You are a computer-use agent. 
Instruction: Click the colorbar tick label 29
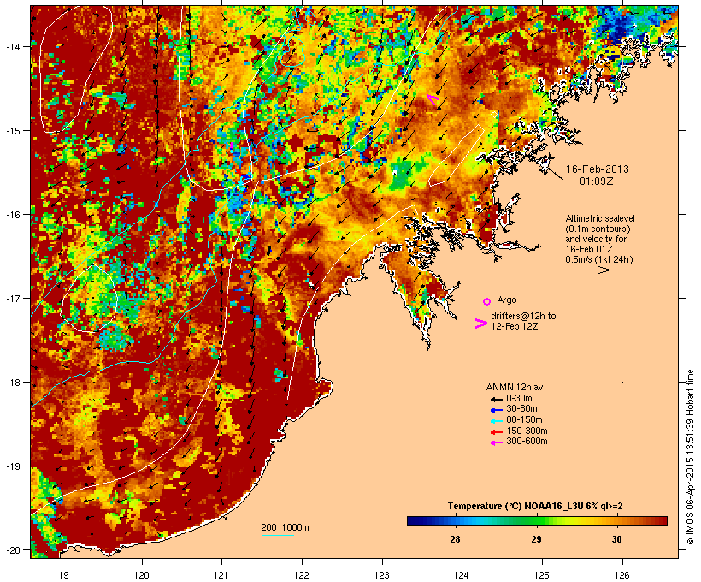[536, 539]
